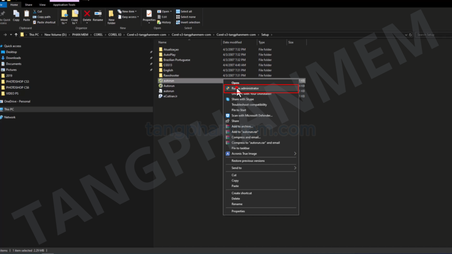The width and height of the screenshot is (452, 254).
Task: Click the Share with Skype icon
Action: pyautogui.click(x=228, y=99)
